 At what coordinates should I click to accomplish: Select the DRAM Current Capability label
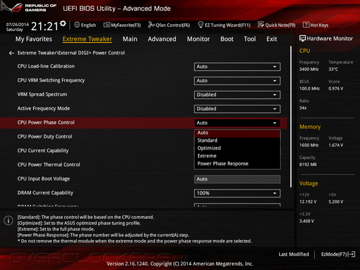tap(45, 193)
